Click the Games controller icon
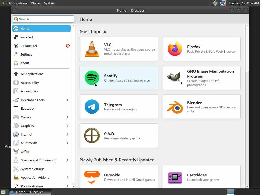 pyautogui.click(x=16, y=117)
